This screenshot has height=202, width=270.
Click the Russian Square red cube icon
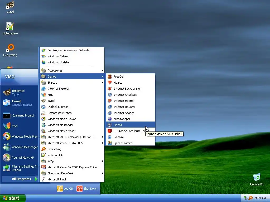pos(110,131)
